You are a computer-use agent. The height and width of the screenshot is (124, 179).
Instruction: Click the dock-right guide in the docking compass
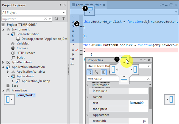[135, 70]
